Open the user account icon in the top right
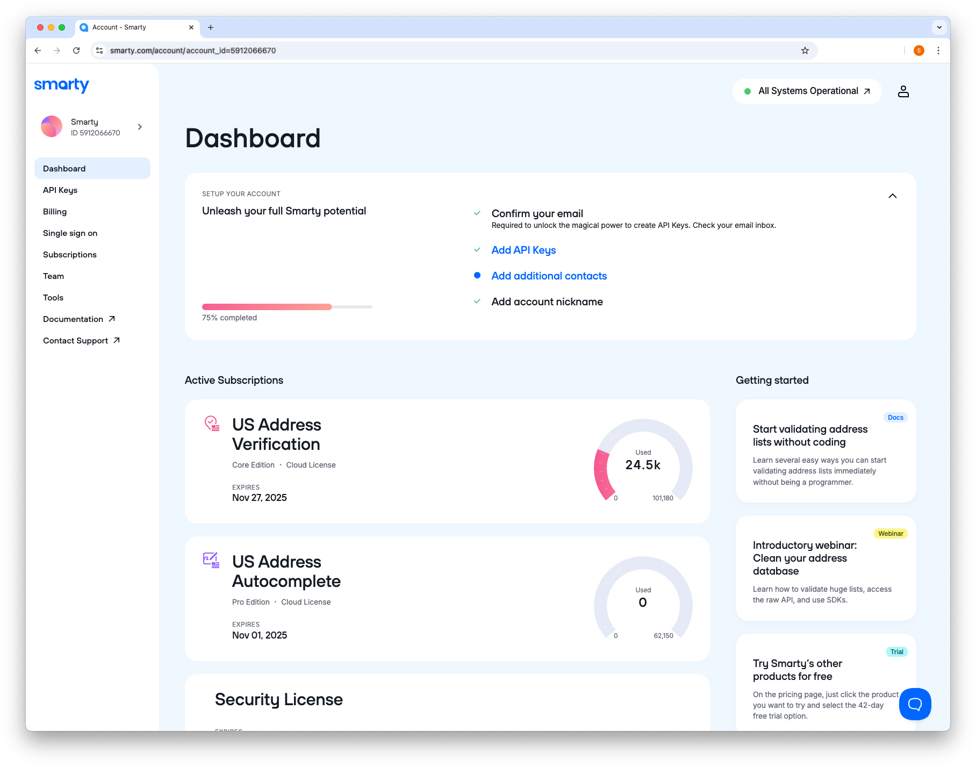976x767 pixels. pos(903,91)
